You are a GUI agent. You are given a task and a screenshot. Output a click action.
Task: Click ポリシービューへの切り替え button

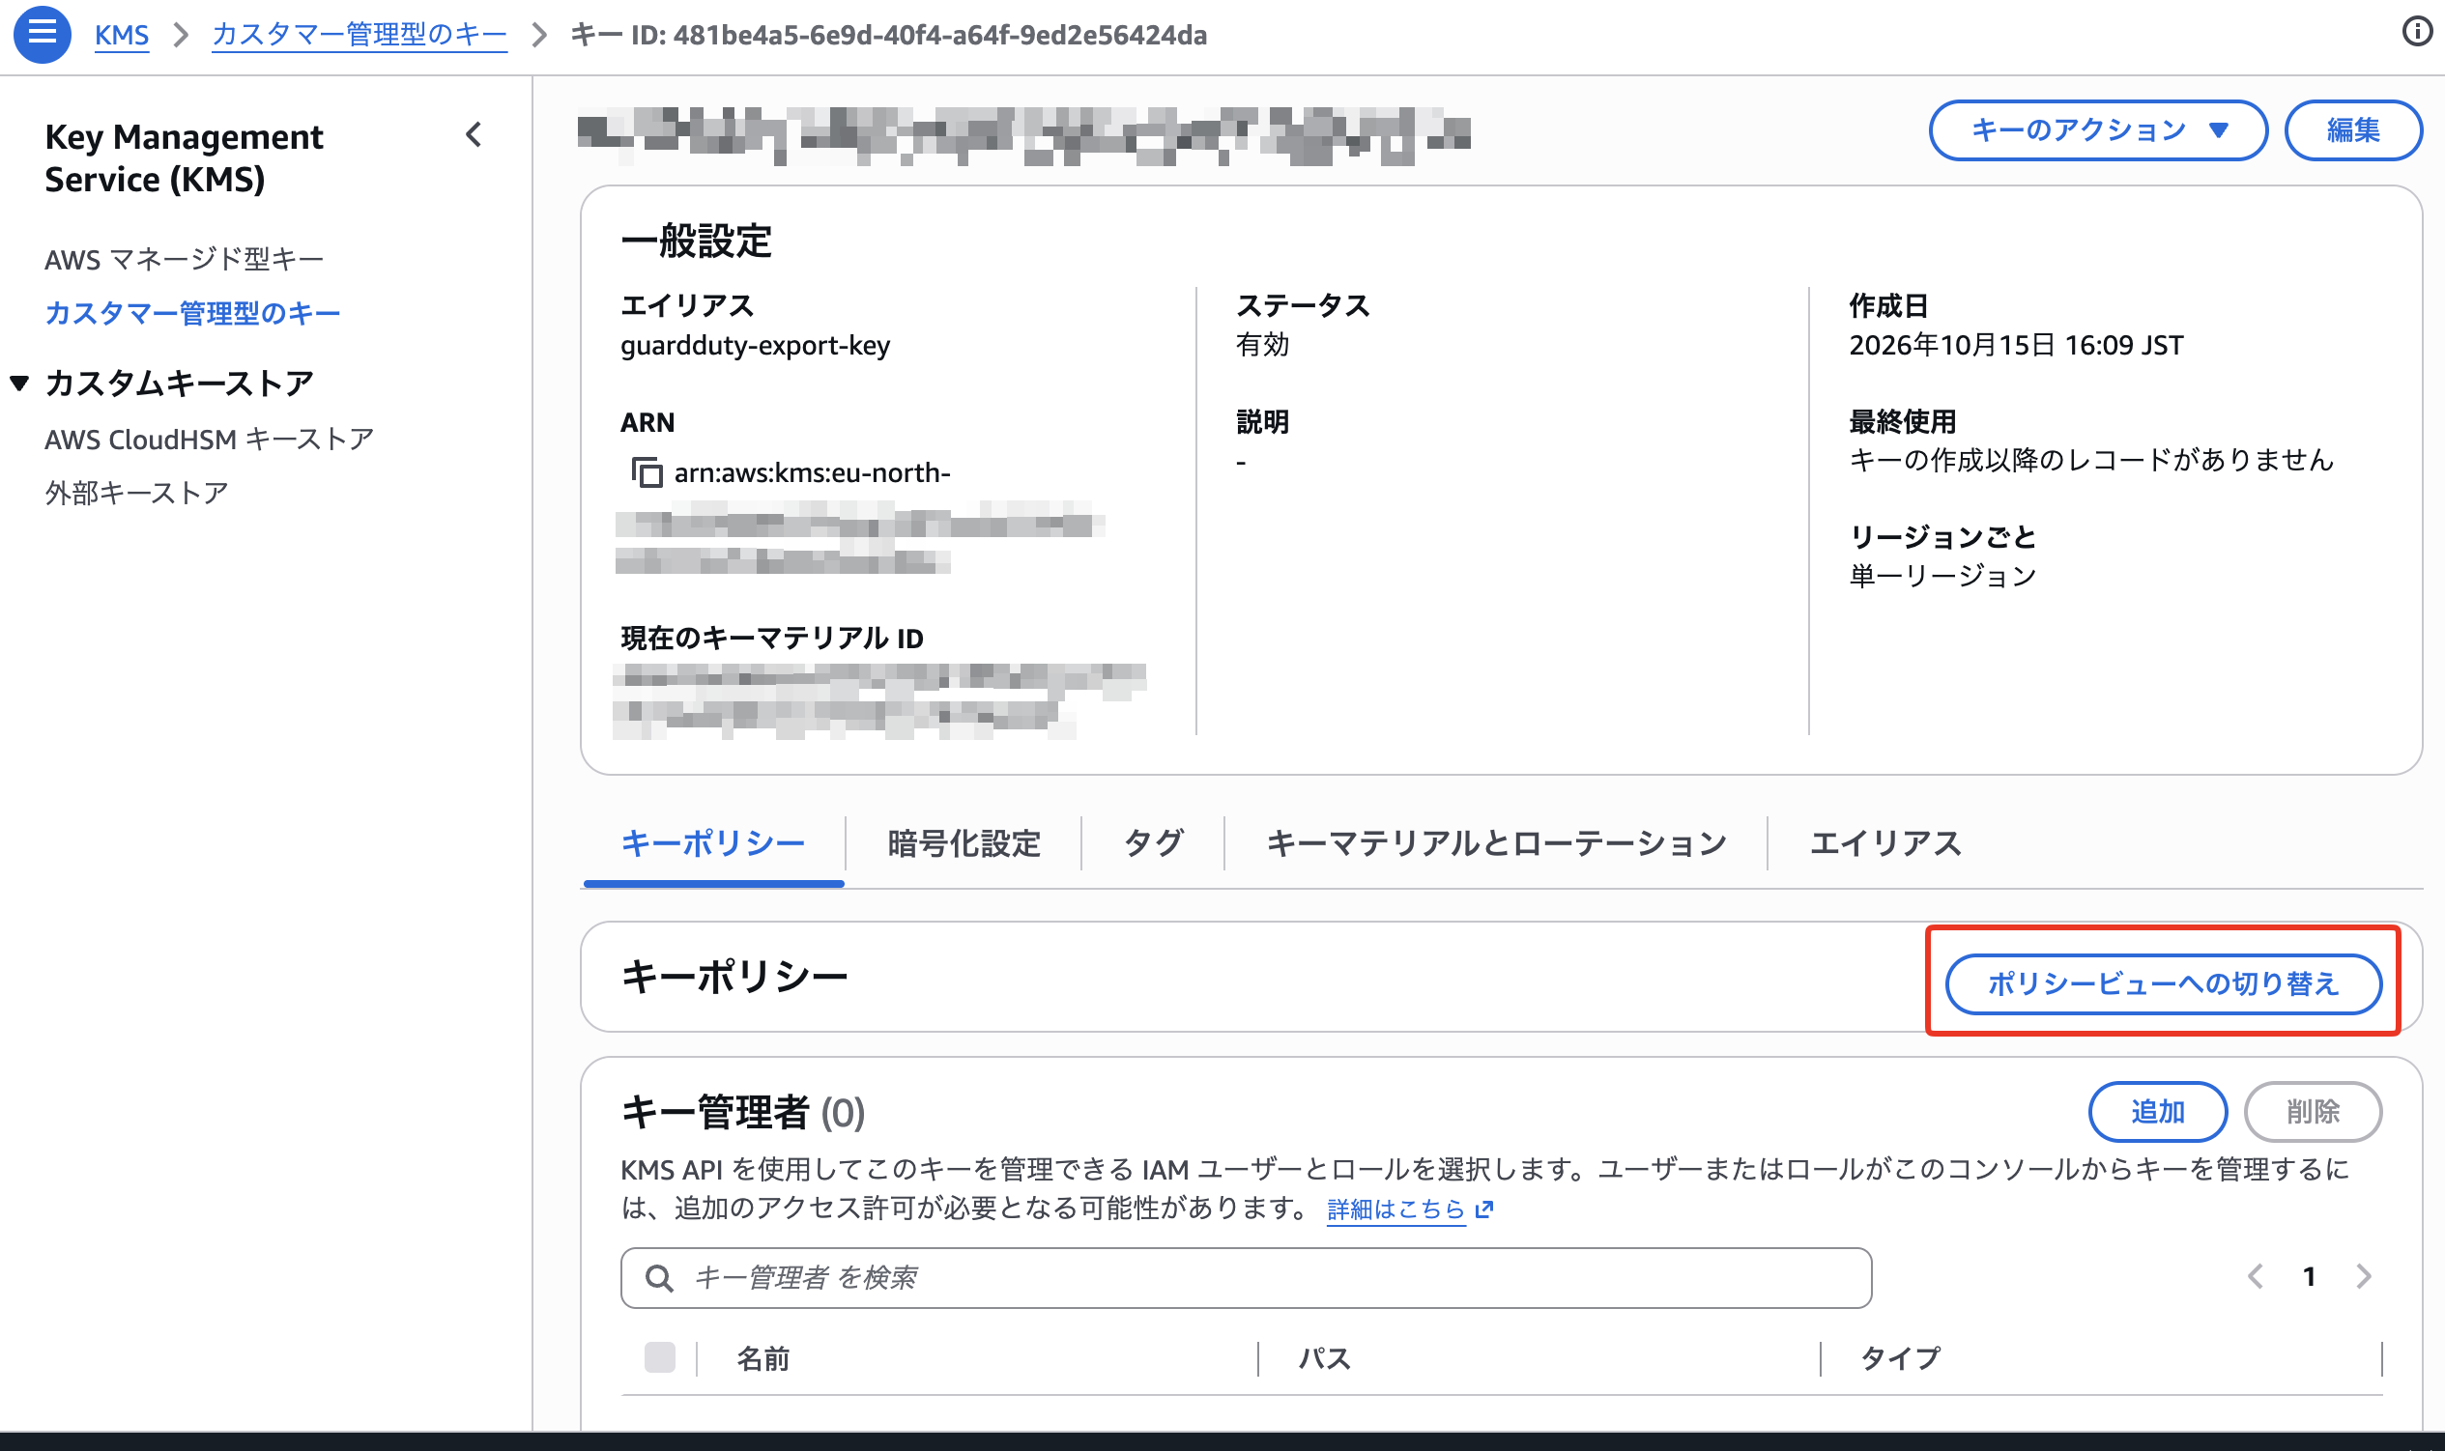pos(2164,983)
